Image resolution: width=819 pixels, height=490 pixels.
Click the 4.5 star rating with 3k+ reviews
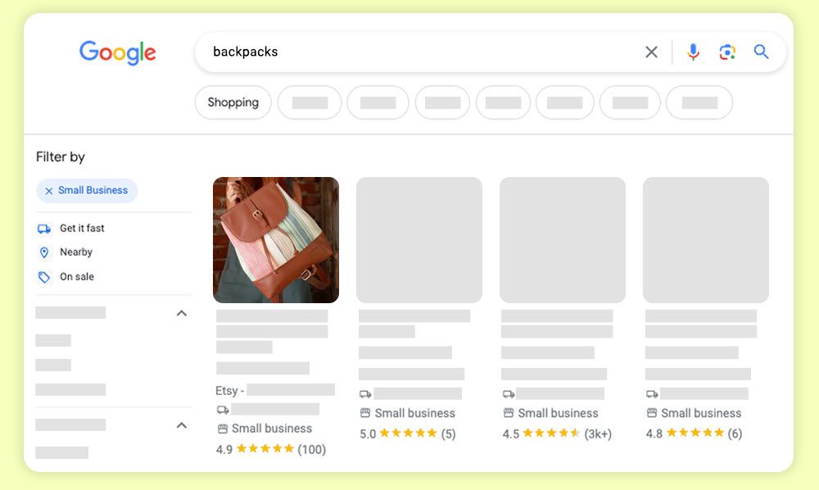tap(557, 433)
